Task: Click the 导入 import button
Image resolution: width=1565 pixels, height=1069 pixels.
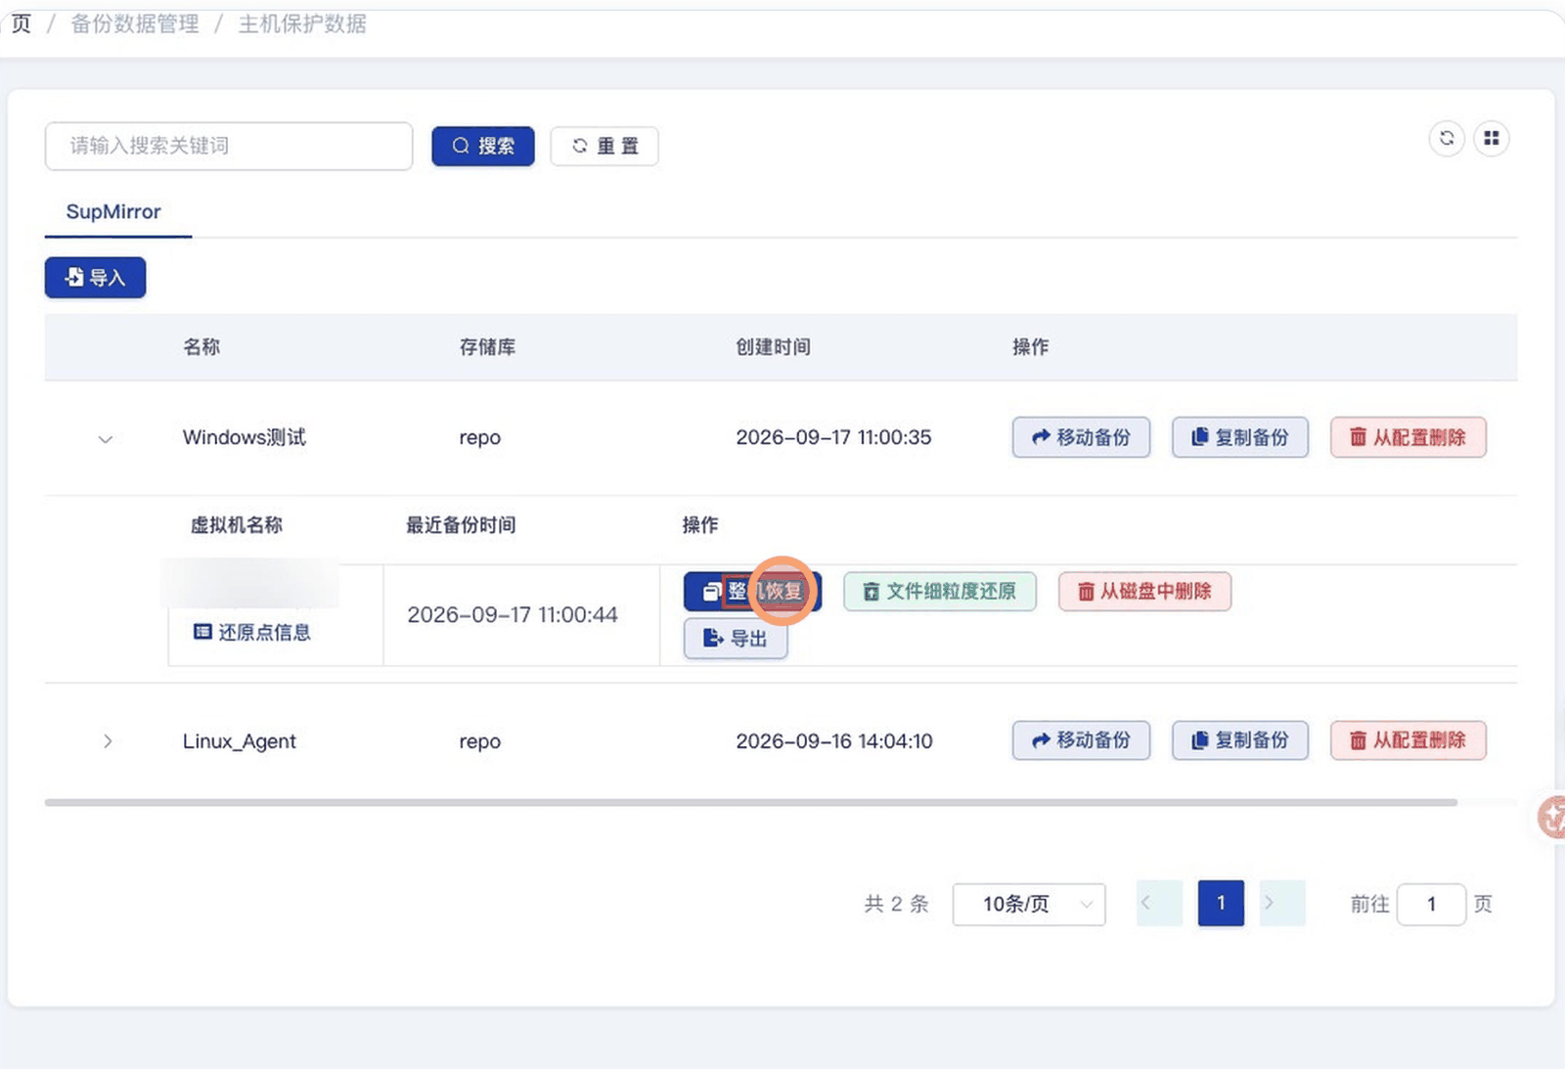Action: 95,278
